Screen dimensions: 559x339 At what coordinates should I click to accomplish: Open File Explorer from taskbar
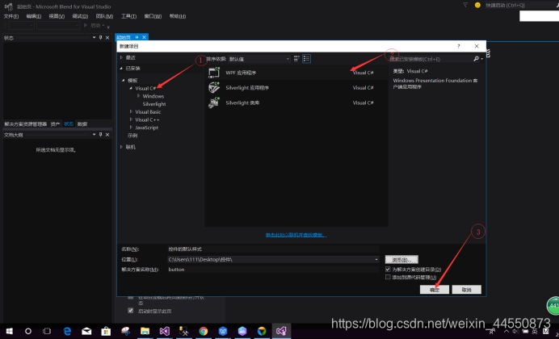coord(145,331)
